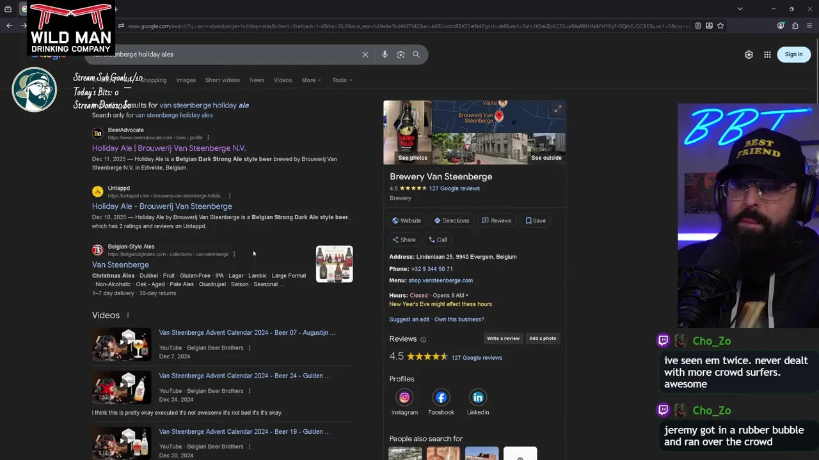Viewport: 819px width, 460px height.
Task: Play the Beer 07 Augustijn video thumbnail
Action: point(122,345)
